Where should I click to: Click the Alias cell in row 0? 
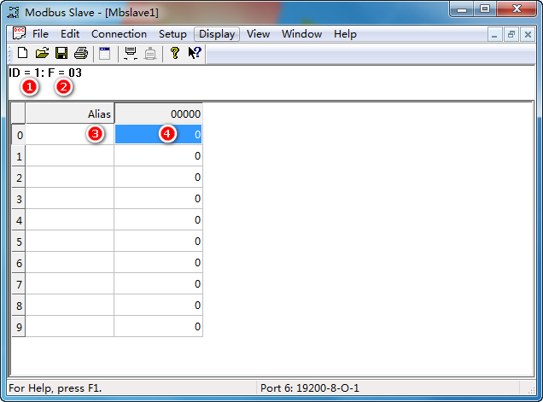[70, 134]
